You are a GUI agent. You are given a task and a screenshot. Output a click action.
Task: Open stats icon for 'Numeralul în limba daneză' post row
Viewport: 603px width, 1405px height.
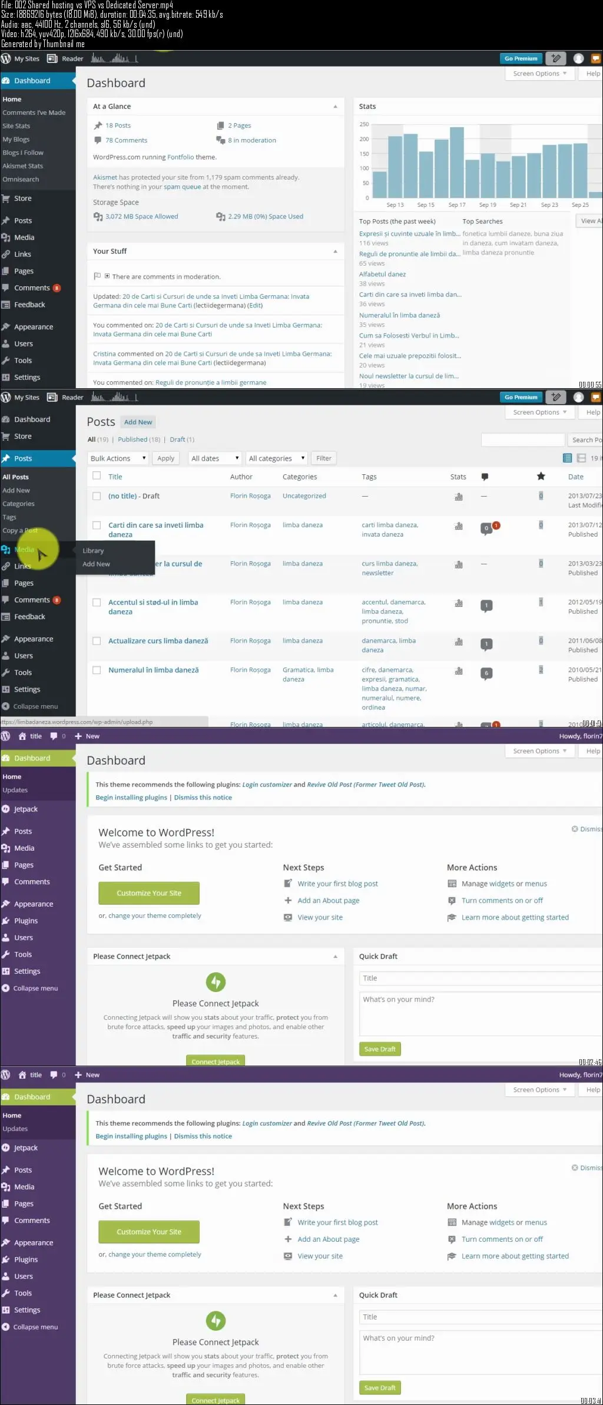coord(459,671)
